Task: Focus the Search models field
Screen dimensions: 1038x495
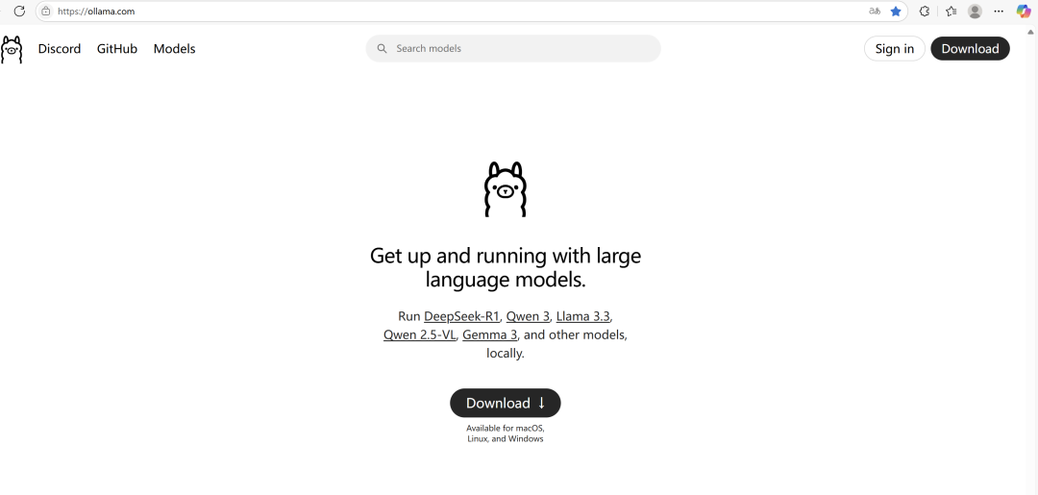Action: [x=513, y=48]
